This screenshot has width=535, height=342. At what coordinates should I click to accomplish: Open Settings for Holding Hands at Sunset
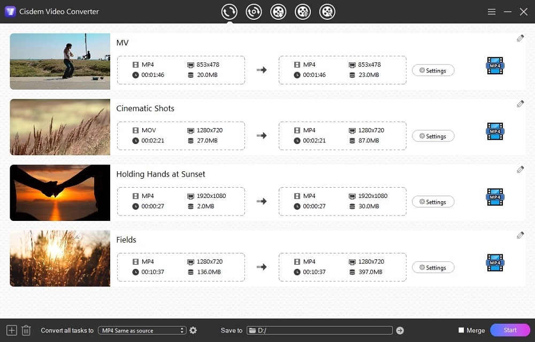point(433,202)
